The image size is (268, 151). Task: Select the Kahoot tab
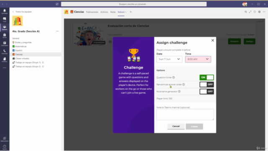(x=121, y=12)
